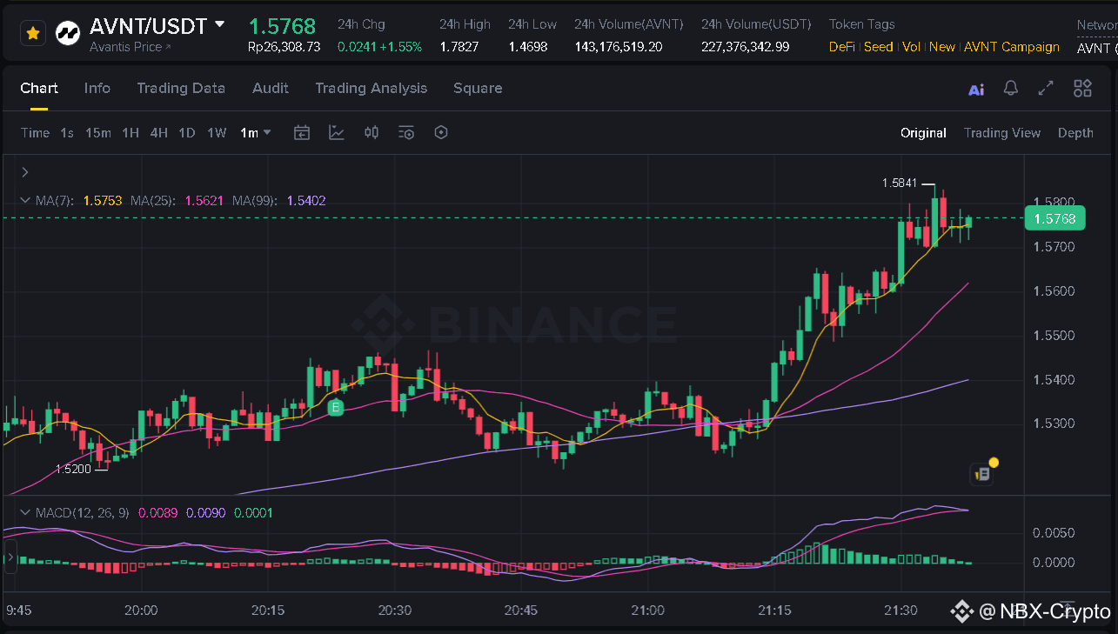The width and height of the screenshot is (1118, 634).
Task: Click the 24h change +1.55% value
Action: [400, 47]
